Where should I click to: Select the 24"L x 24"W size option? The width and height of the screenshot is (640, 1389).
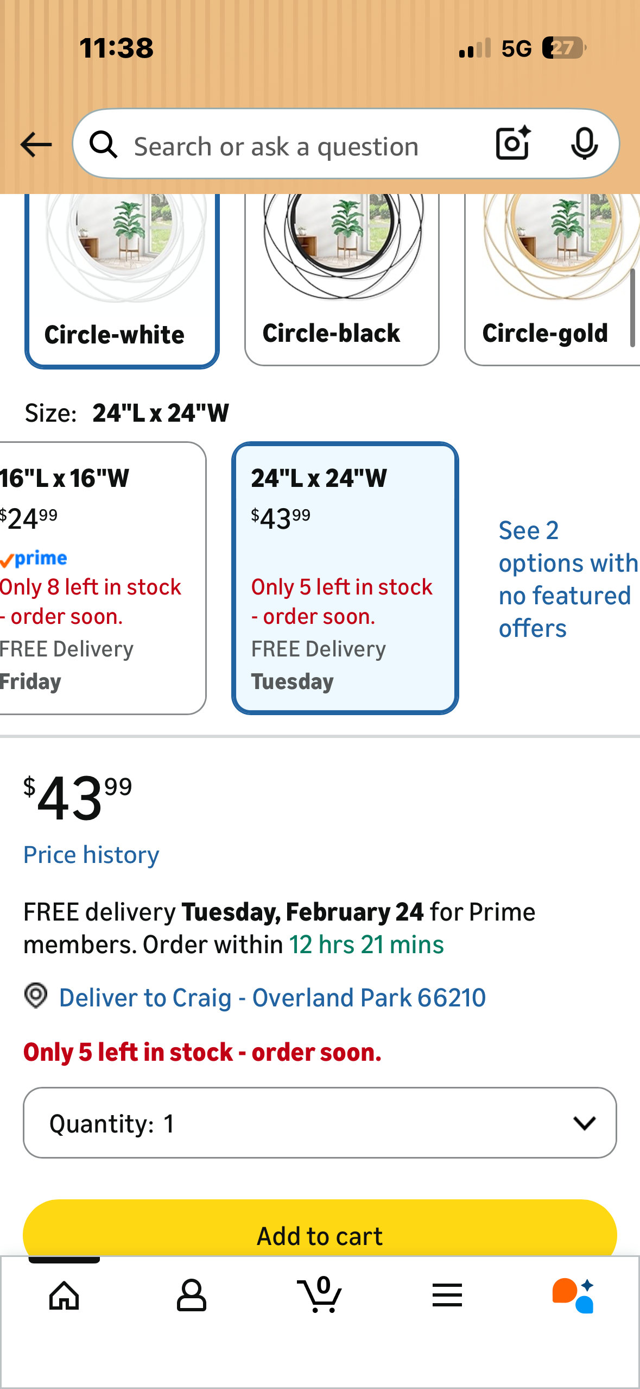[345, 578]
